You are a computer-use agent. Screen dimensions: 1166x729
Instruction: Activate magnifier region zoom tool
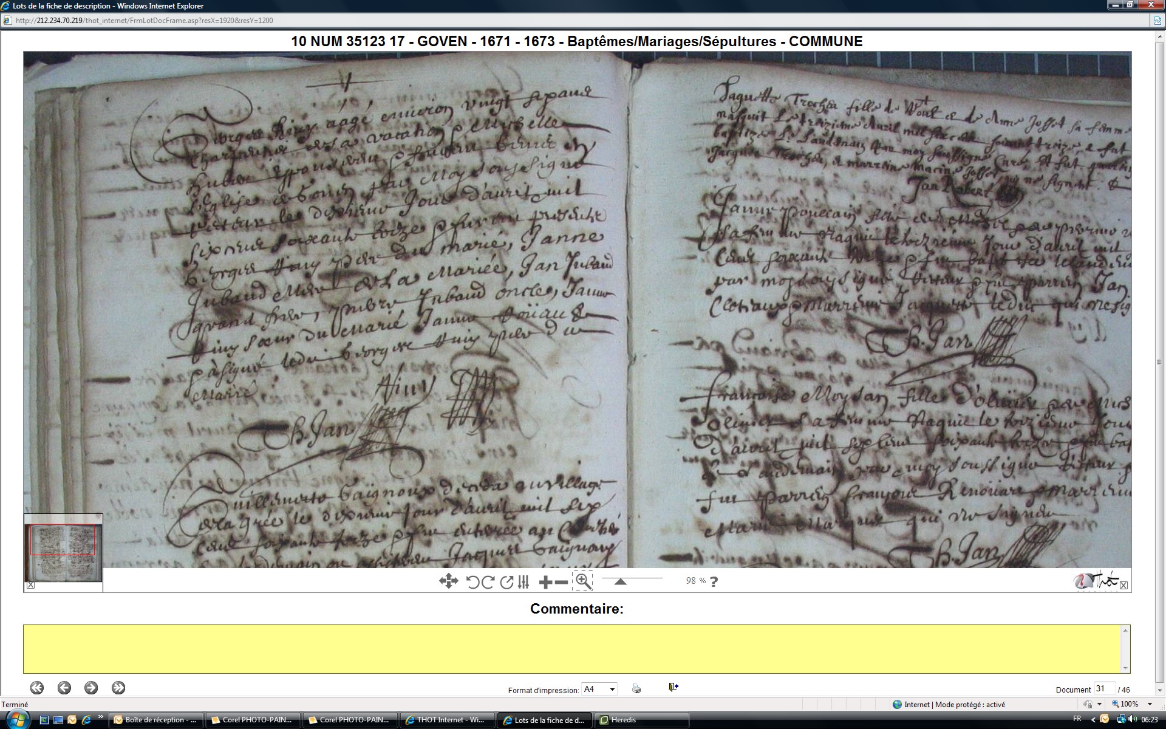point(582,581)
